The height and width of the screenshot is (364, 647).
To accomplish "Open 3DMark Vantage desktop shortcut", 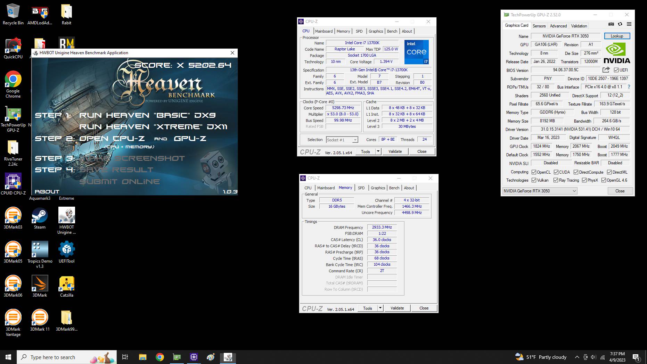I will (13, 323).
